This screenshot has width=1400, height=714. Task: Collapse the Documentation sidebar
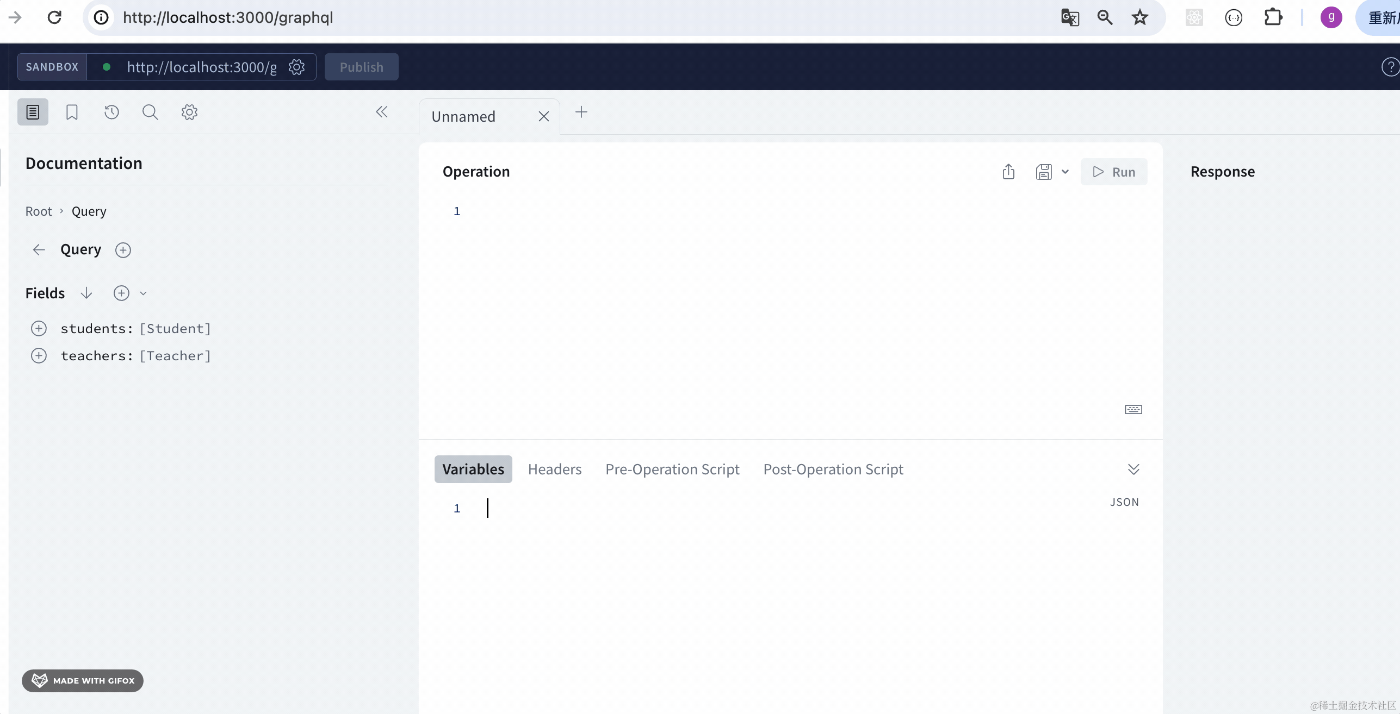coord(382,112)
